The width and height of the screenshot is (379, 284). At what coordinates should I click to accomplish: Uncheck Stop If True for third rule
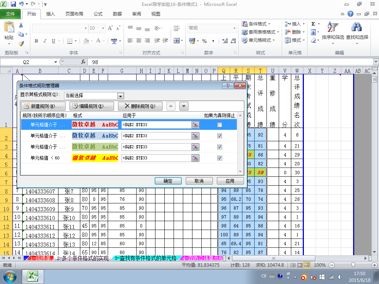pos(219,147)
